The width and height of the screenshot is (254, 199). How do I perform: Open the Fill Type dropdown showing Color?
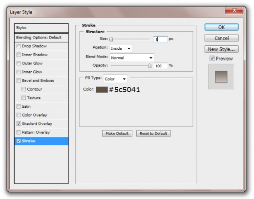(x=115, y=79)
